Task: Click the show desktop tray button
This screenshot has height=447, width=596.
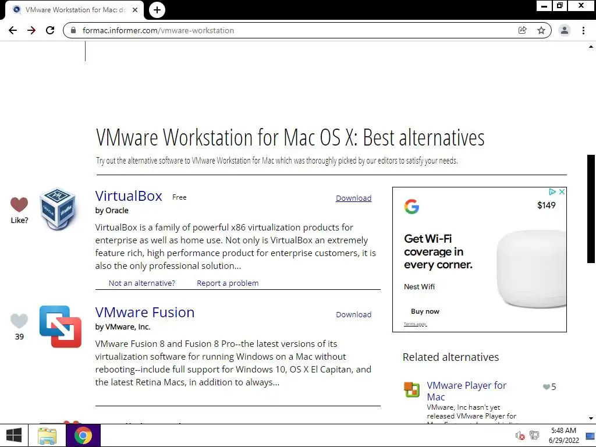Action: (590, 435)
